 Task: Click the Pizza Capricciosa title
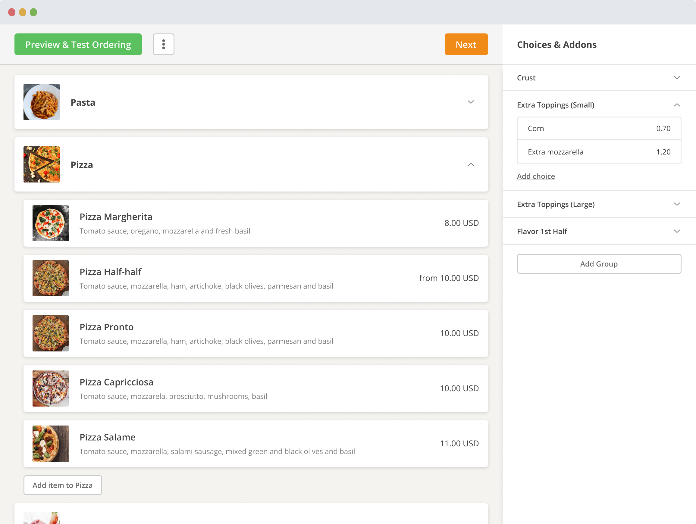pyautogui.click(x=116, y=382)
